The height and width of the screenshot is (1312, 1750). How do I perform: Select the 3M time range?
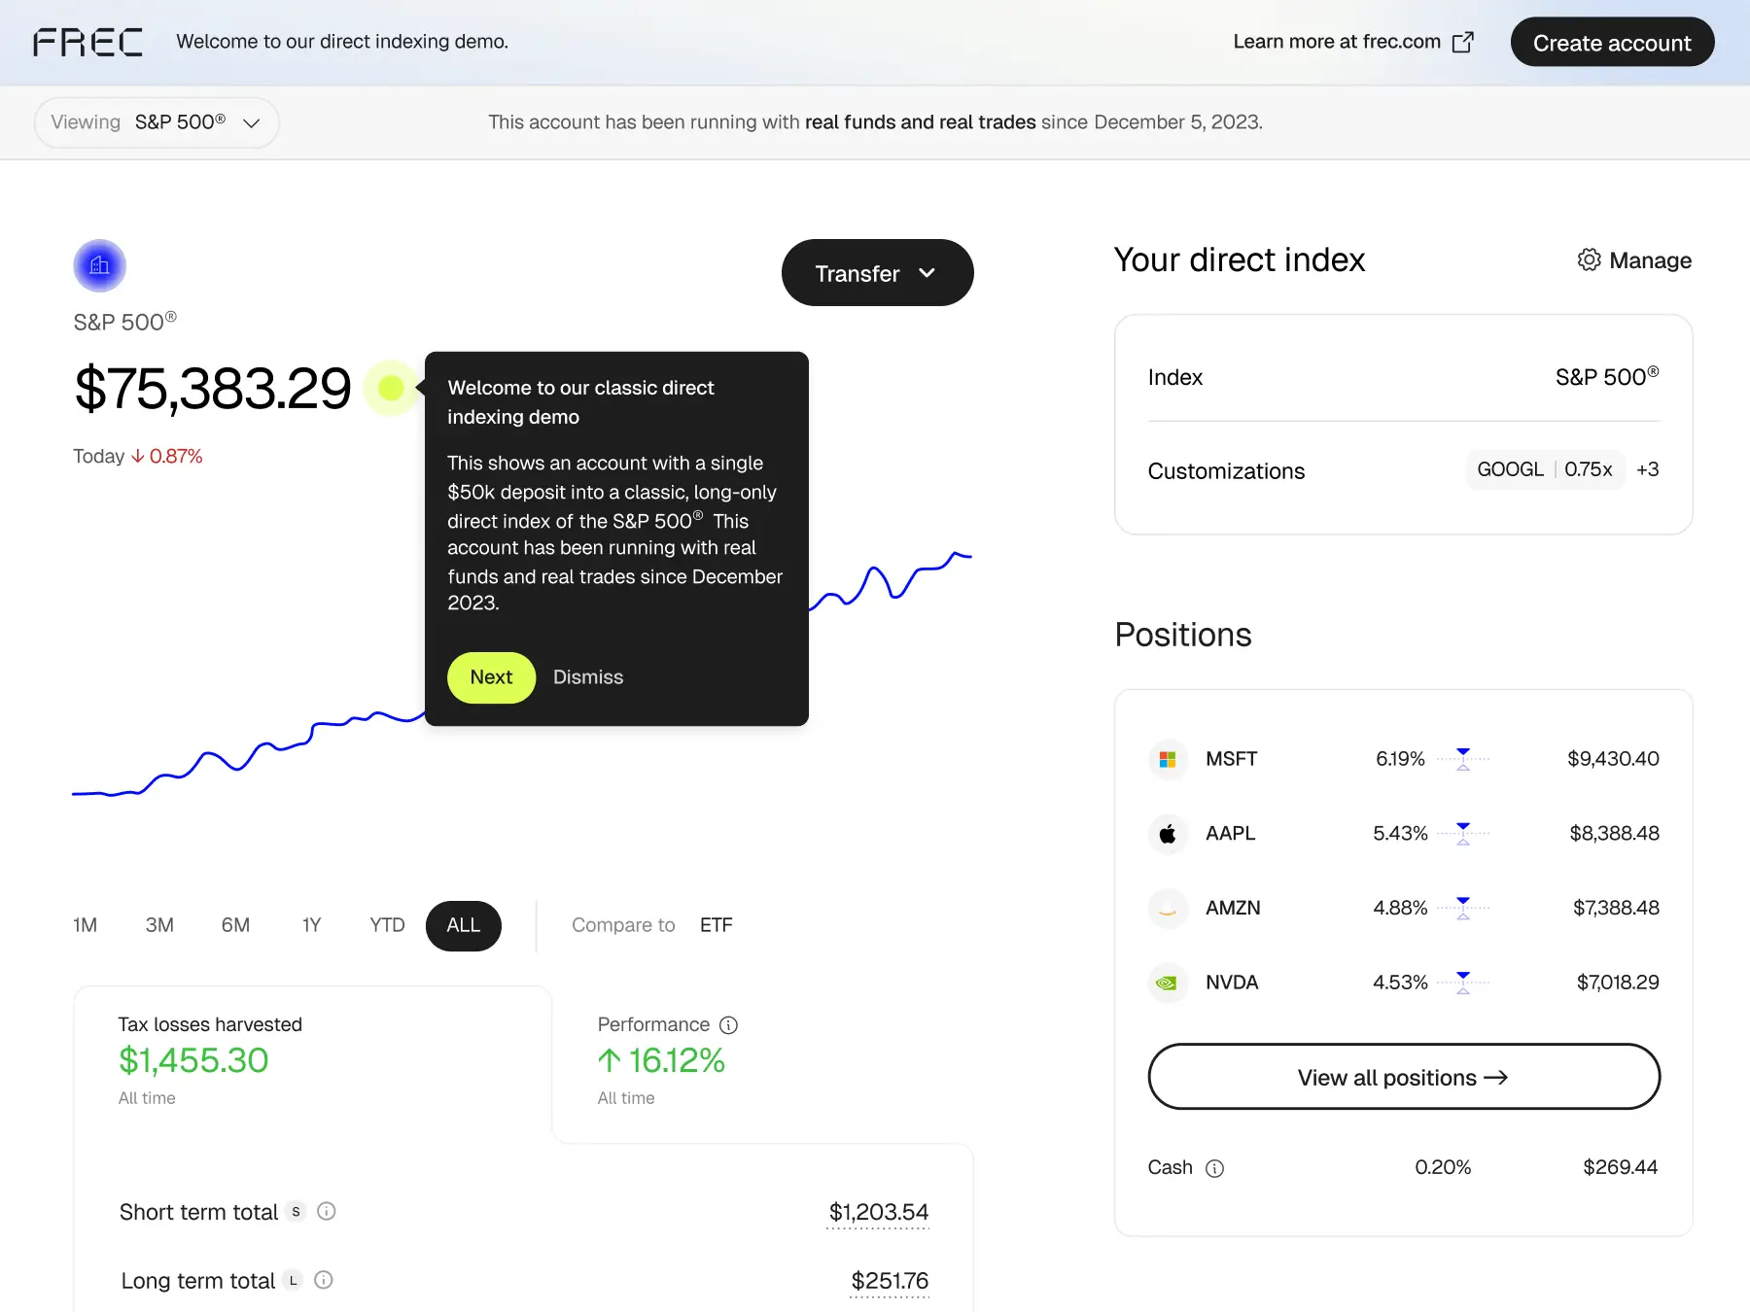(x=159, y=925)
